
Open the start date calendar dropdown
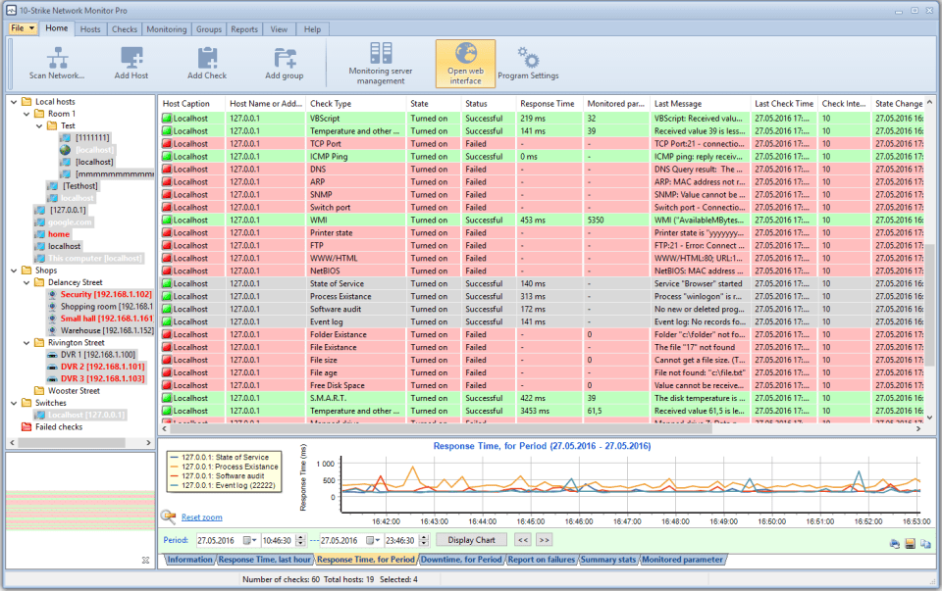click(250, 541)
